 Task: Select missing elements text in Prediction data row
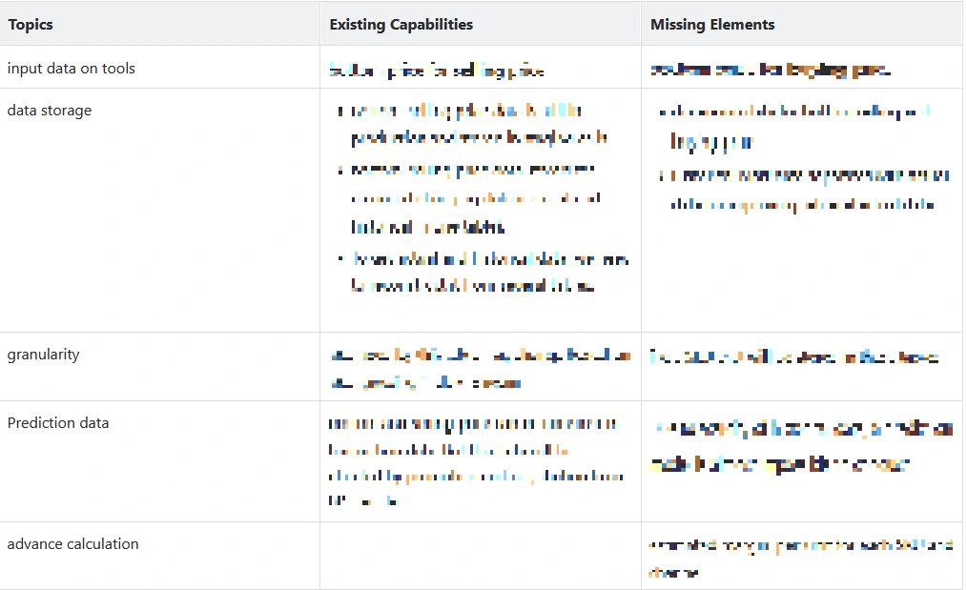point(801,447)
